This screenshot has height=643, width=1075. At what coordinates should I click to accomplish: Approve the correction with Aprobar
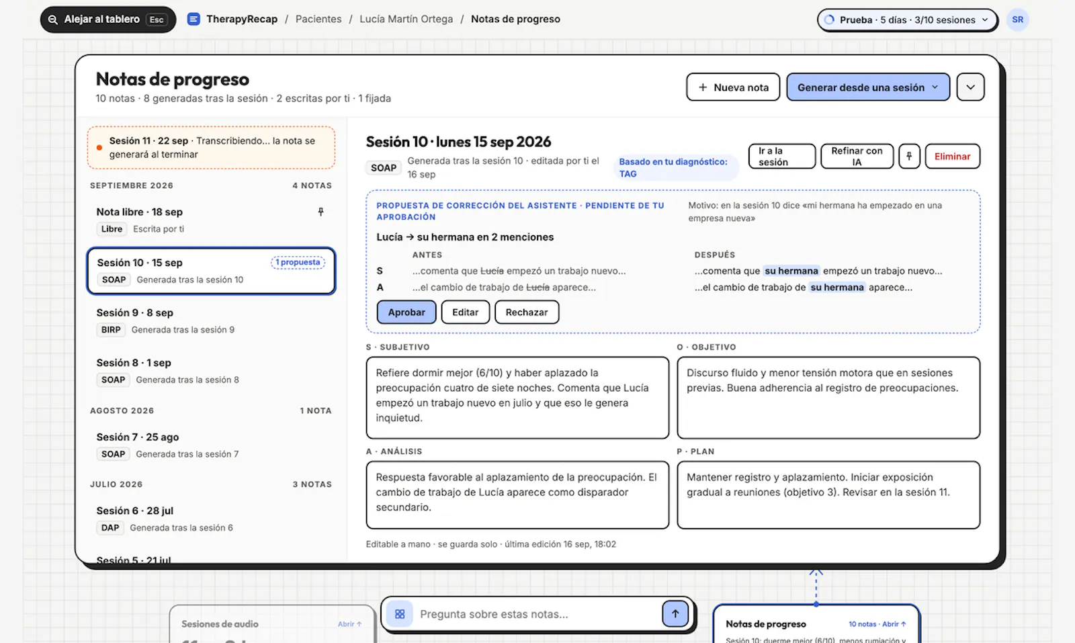(x=406, y=312)
